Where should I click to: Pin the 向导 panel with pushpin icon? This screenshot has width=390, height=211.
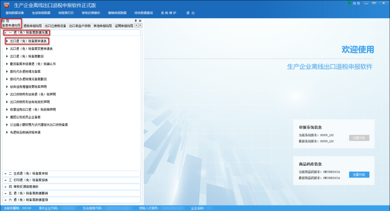136,21
